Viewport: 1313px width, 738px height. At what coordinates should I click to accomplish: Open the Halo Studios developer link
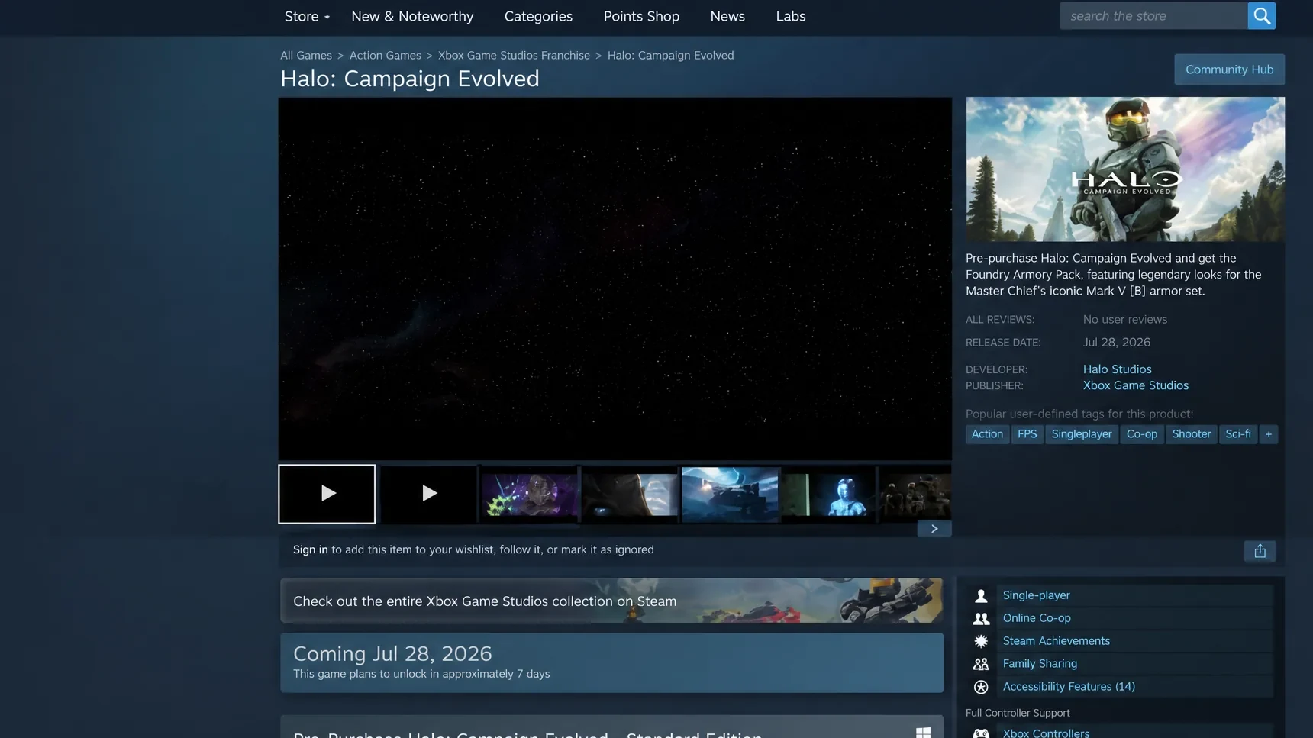point(1117,369)
